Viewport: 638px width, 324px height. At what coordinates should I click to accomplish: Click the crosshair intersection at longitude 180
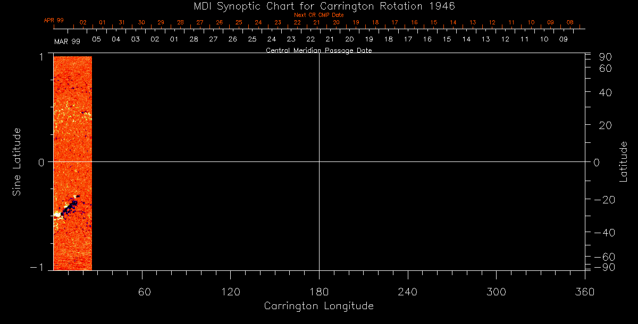(319, 161)
